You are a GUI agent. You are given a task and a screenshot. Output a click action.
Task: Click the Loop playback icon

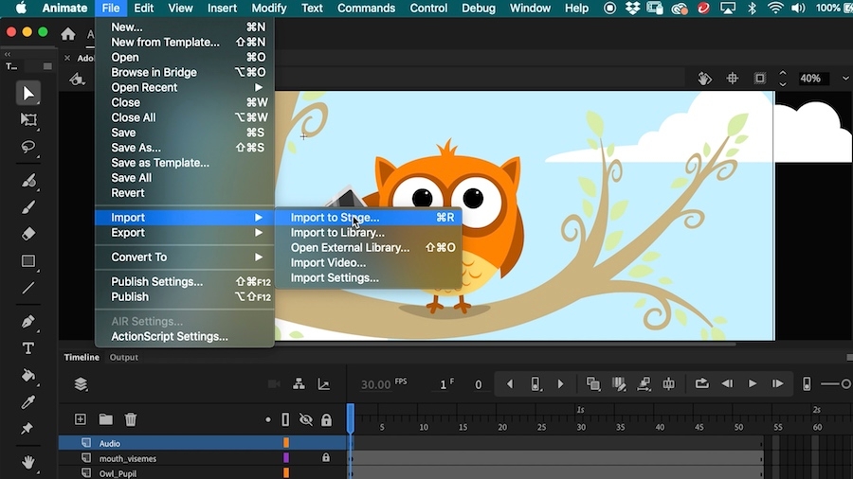point(701,383)
